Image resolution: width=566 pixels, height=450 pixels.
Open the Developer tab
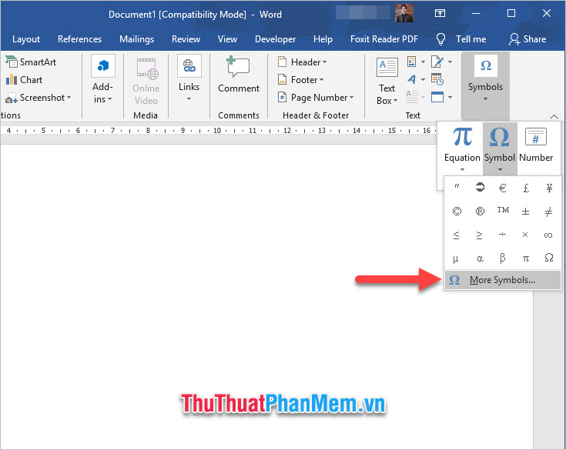tap(275, 39)
